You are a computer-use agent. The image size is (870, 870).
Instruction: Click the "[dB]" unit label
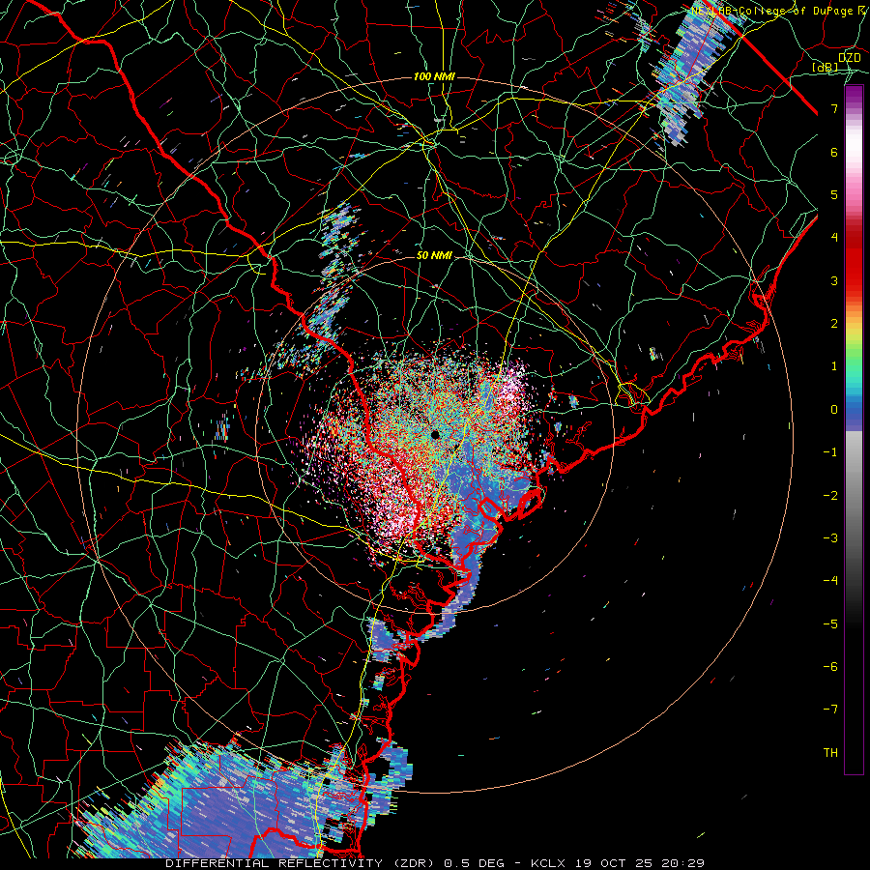(826, 67)
